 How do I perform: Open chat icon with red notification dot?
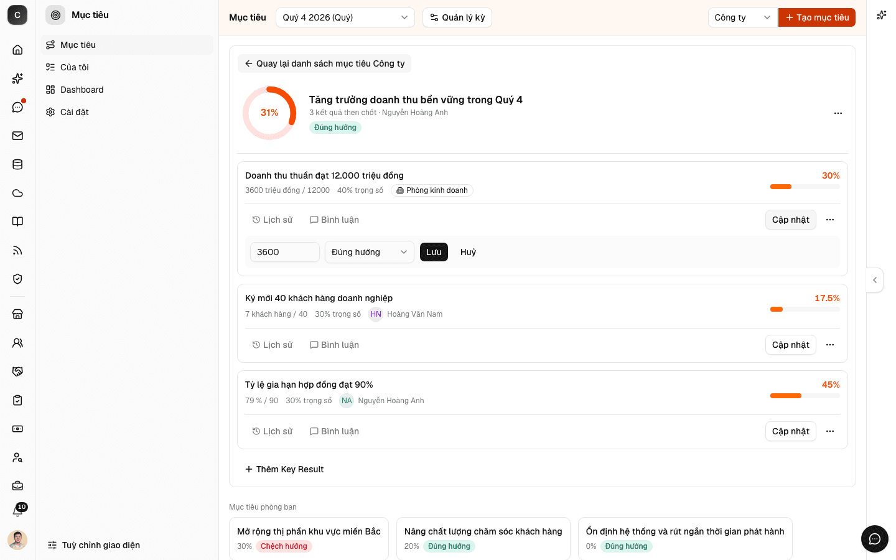[x=17, y=107]
